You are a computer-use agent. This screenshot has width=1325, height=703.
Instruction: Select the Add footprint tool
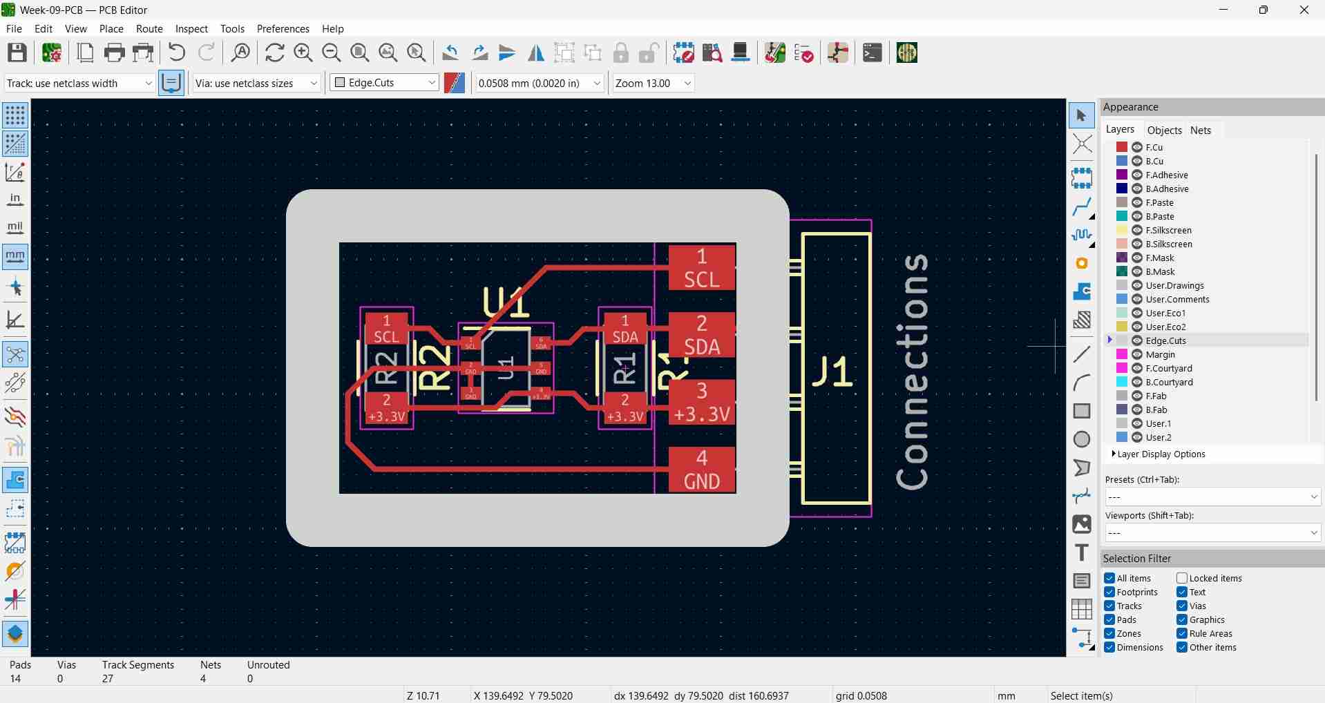click(x=1082, y=177)
